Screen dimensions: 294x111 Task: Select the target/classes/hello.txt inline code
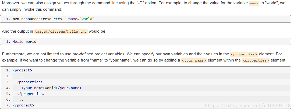point(61,32)
